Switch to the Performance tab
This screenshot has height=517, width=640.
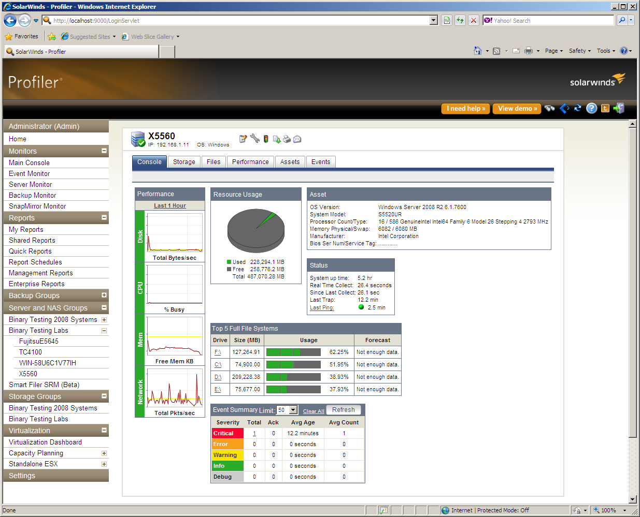coord(250,162)
